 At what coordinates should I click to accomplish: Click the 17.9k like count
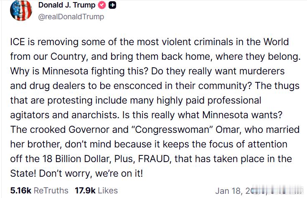pyautogui.click(x=85, y=190)
